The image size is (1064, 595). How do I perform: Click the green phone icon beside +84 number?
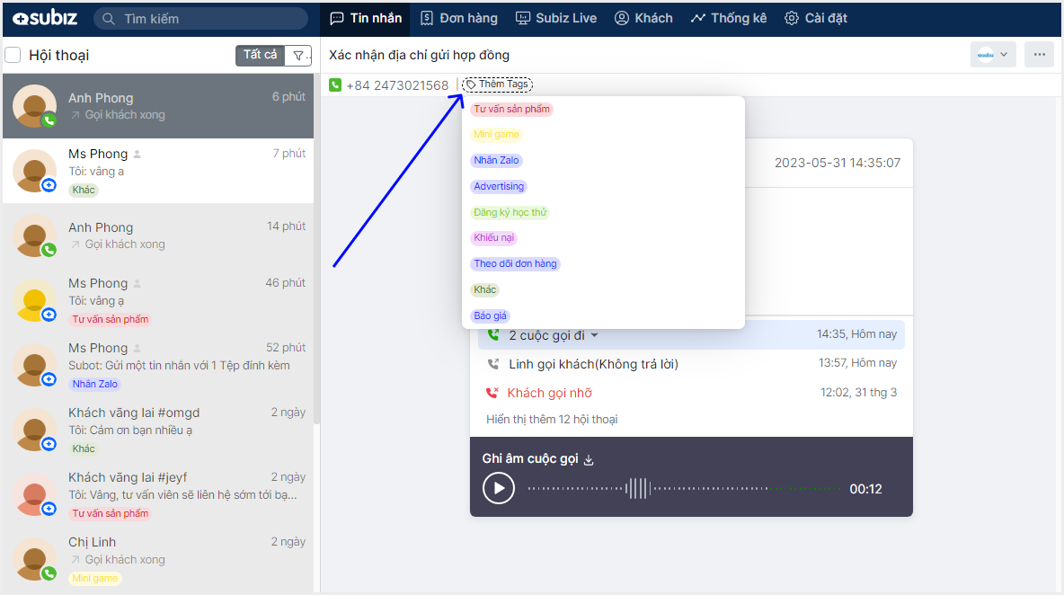point(335,85)
